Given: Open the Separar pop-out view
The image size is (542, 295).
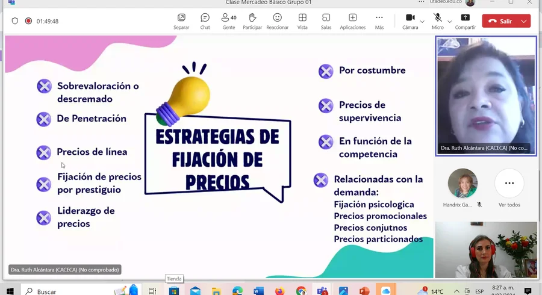Looking at the screenshot, I should [181, 21].
